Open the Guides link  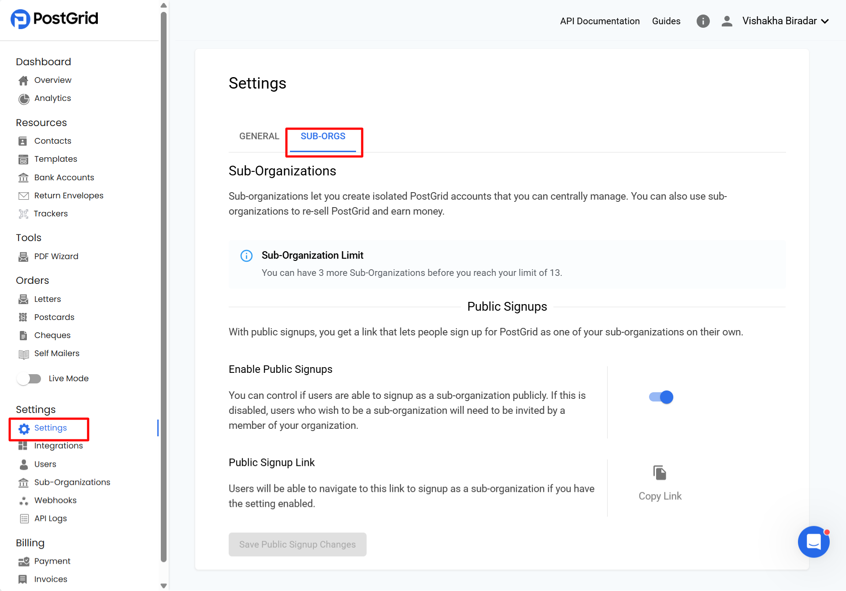(x=666, y=21)
